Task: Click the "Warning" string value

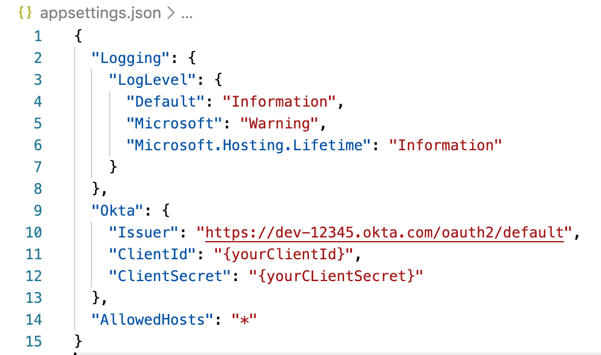Action: tap(279, 124)
